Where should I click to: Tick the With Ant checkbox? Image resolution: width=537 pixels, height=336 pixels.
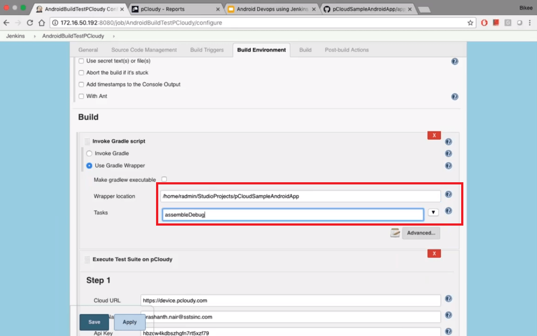[81, 96]
